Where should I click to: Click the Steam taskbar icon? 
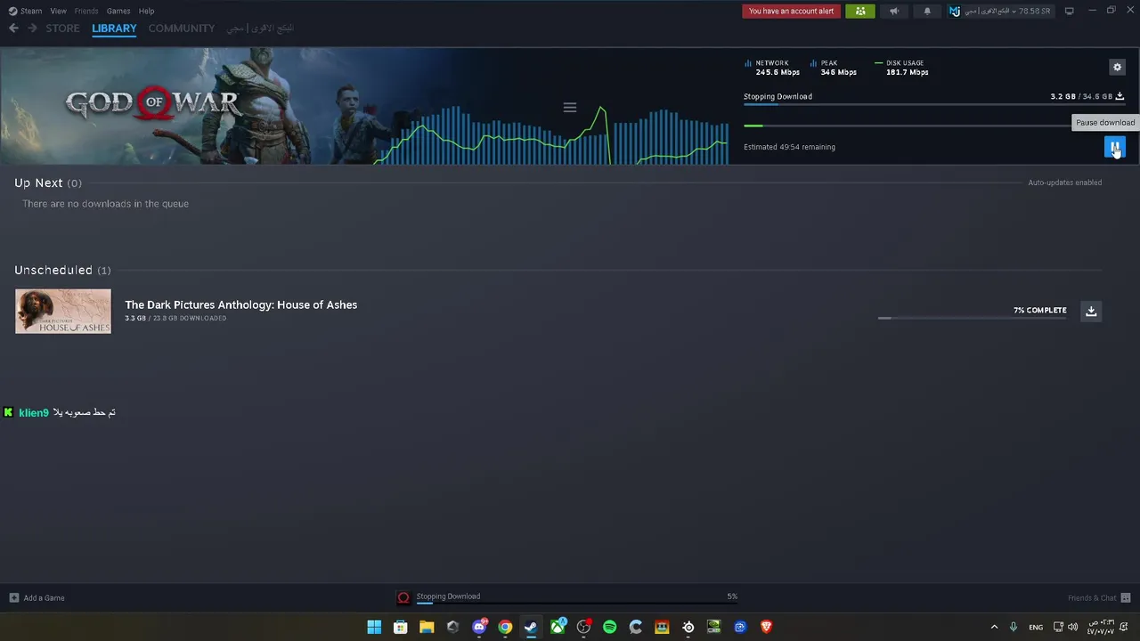click(531, 627)
